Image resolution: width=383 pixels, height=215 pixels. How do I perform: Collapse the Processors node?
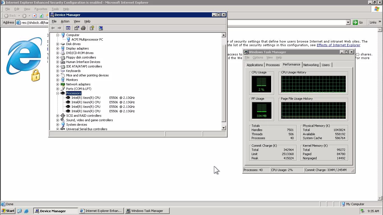(x=58, y=93)
